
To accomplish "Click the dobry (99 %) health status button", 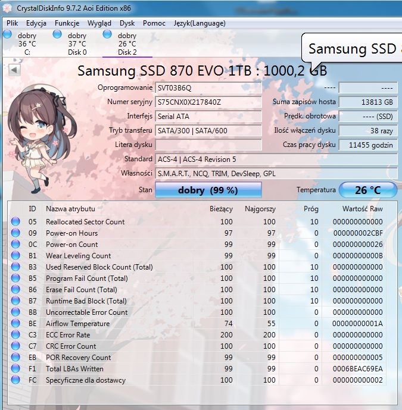I will pyautogui.click(x=208, y=190).
